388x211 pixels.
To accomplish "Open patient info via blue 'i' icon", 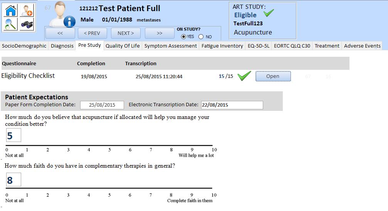I will pos(69,21).
